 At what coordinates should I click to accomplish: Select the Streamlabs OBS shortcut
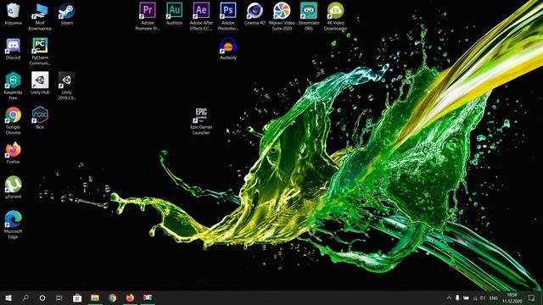pyautogui.click(x=309, y=17)
